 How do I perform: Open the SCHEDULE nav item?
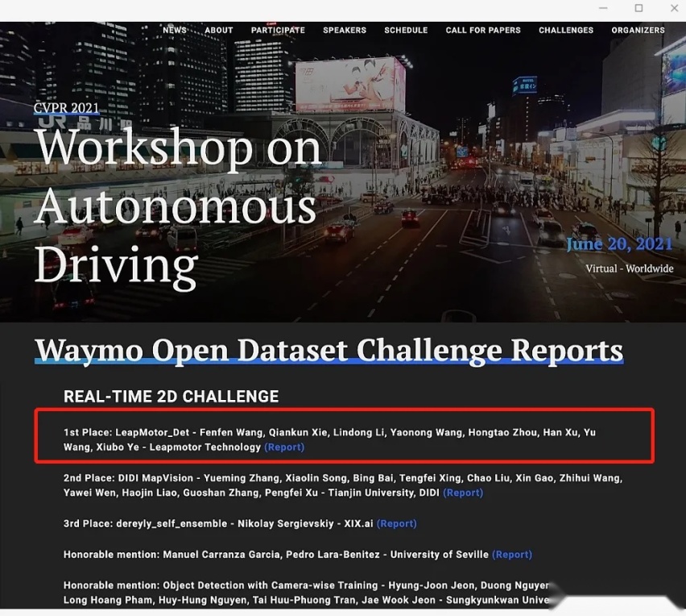coord(406,30)
